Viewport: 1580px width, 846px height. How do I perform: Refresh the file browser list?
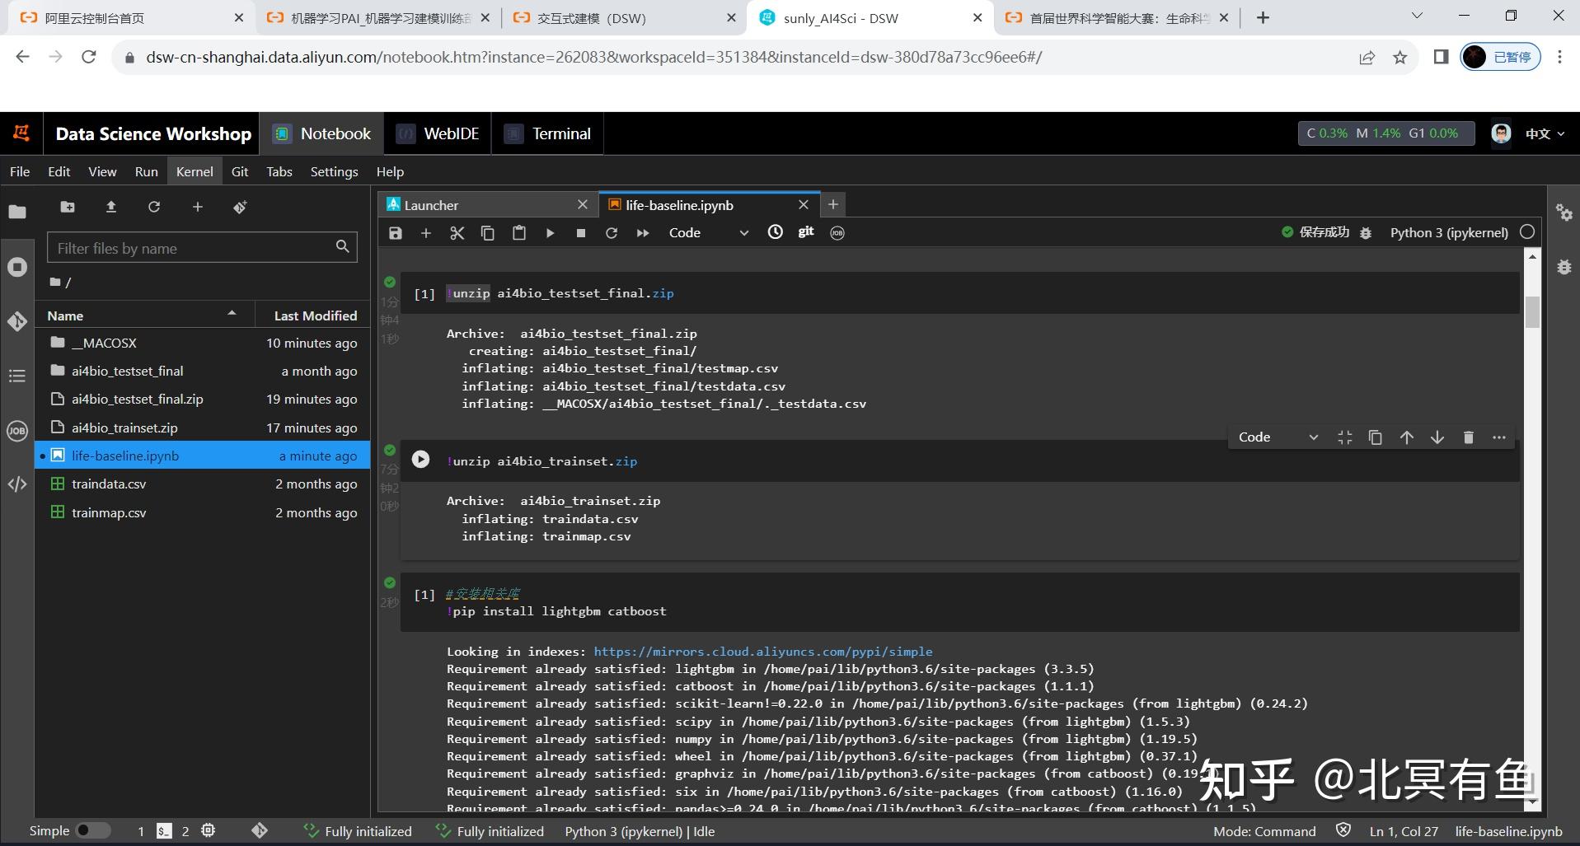[154, 207]
